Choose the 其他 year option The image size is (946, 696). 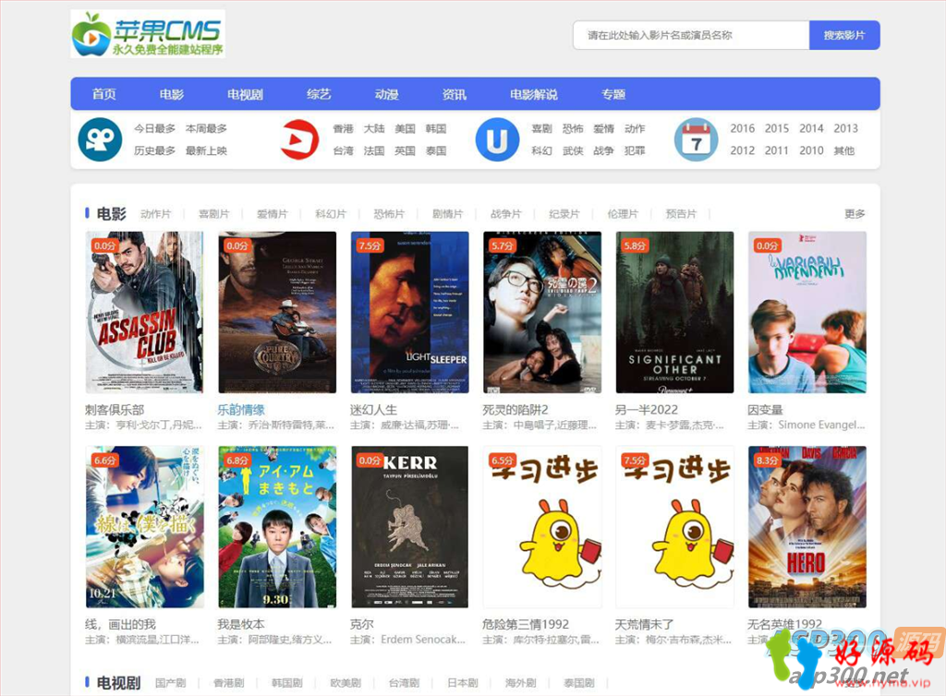point(844,150)
